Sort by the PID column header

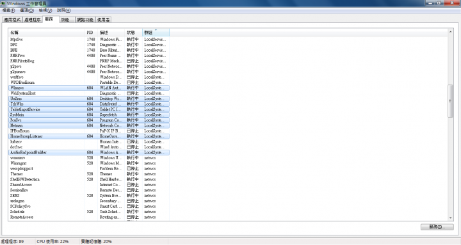tap(92, 33)
